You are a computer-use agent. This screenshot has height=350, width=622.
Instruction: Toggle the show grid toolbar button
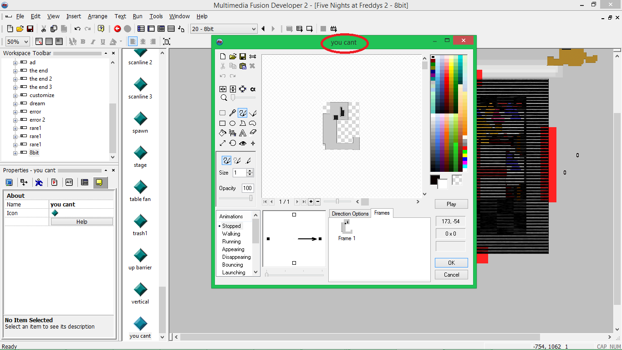pyautogui.click(x=49, y=41)
